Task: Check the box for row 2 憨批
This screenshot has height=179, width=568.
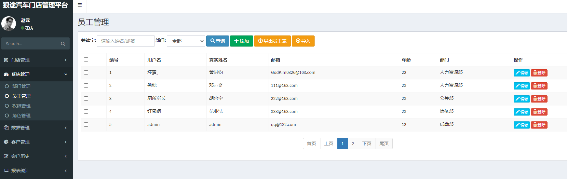Action: point(86,85)
